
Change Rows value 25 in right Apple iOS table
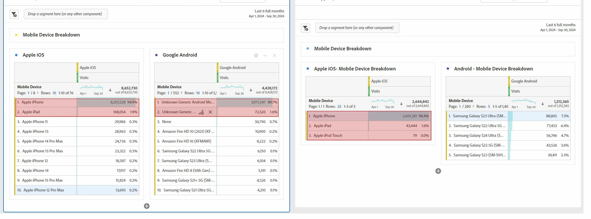339,106
